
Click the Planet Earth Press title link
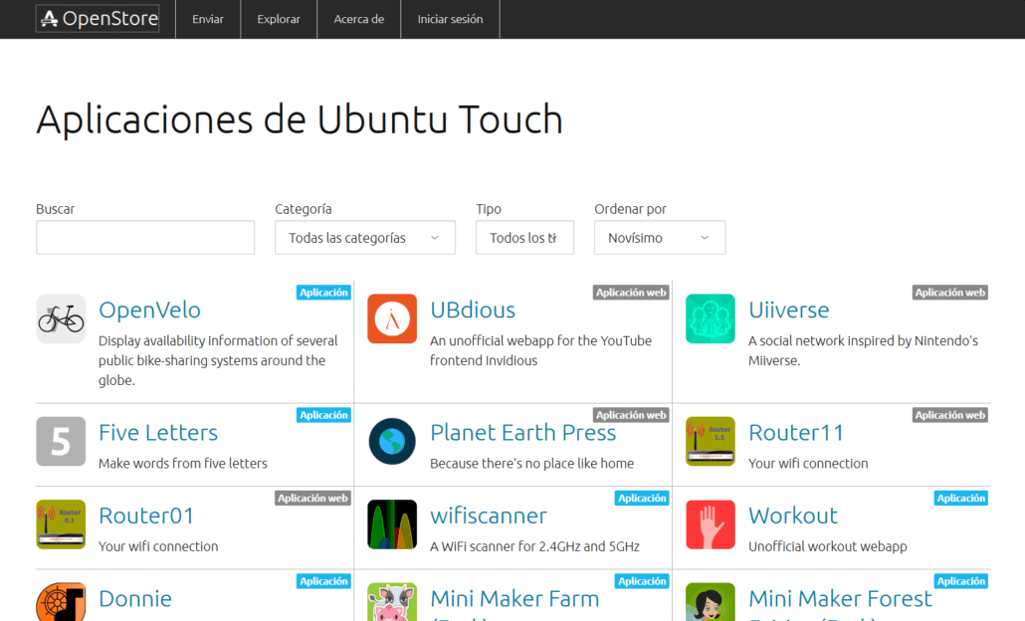click(x=523, y=432)
